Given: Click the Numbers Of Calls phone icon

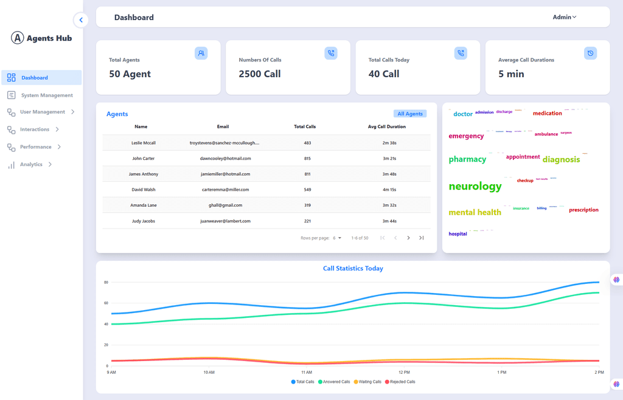Looking at the screenshot, I should [x=331, y=53].
